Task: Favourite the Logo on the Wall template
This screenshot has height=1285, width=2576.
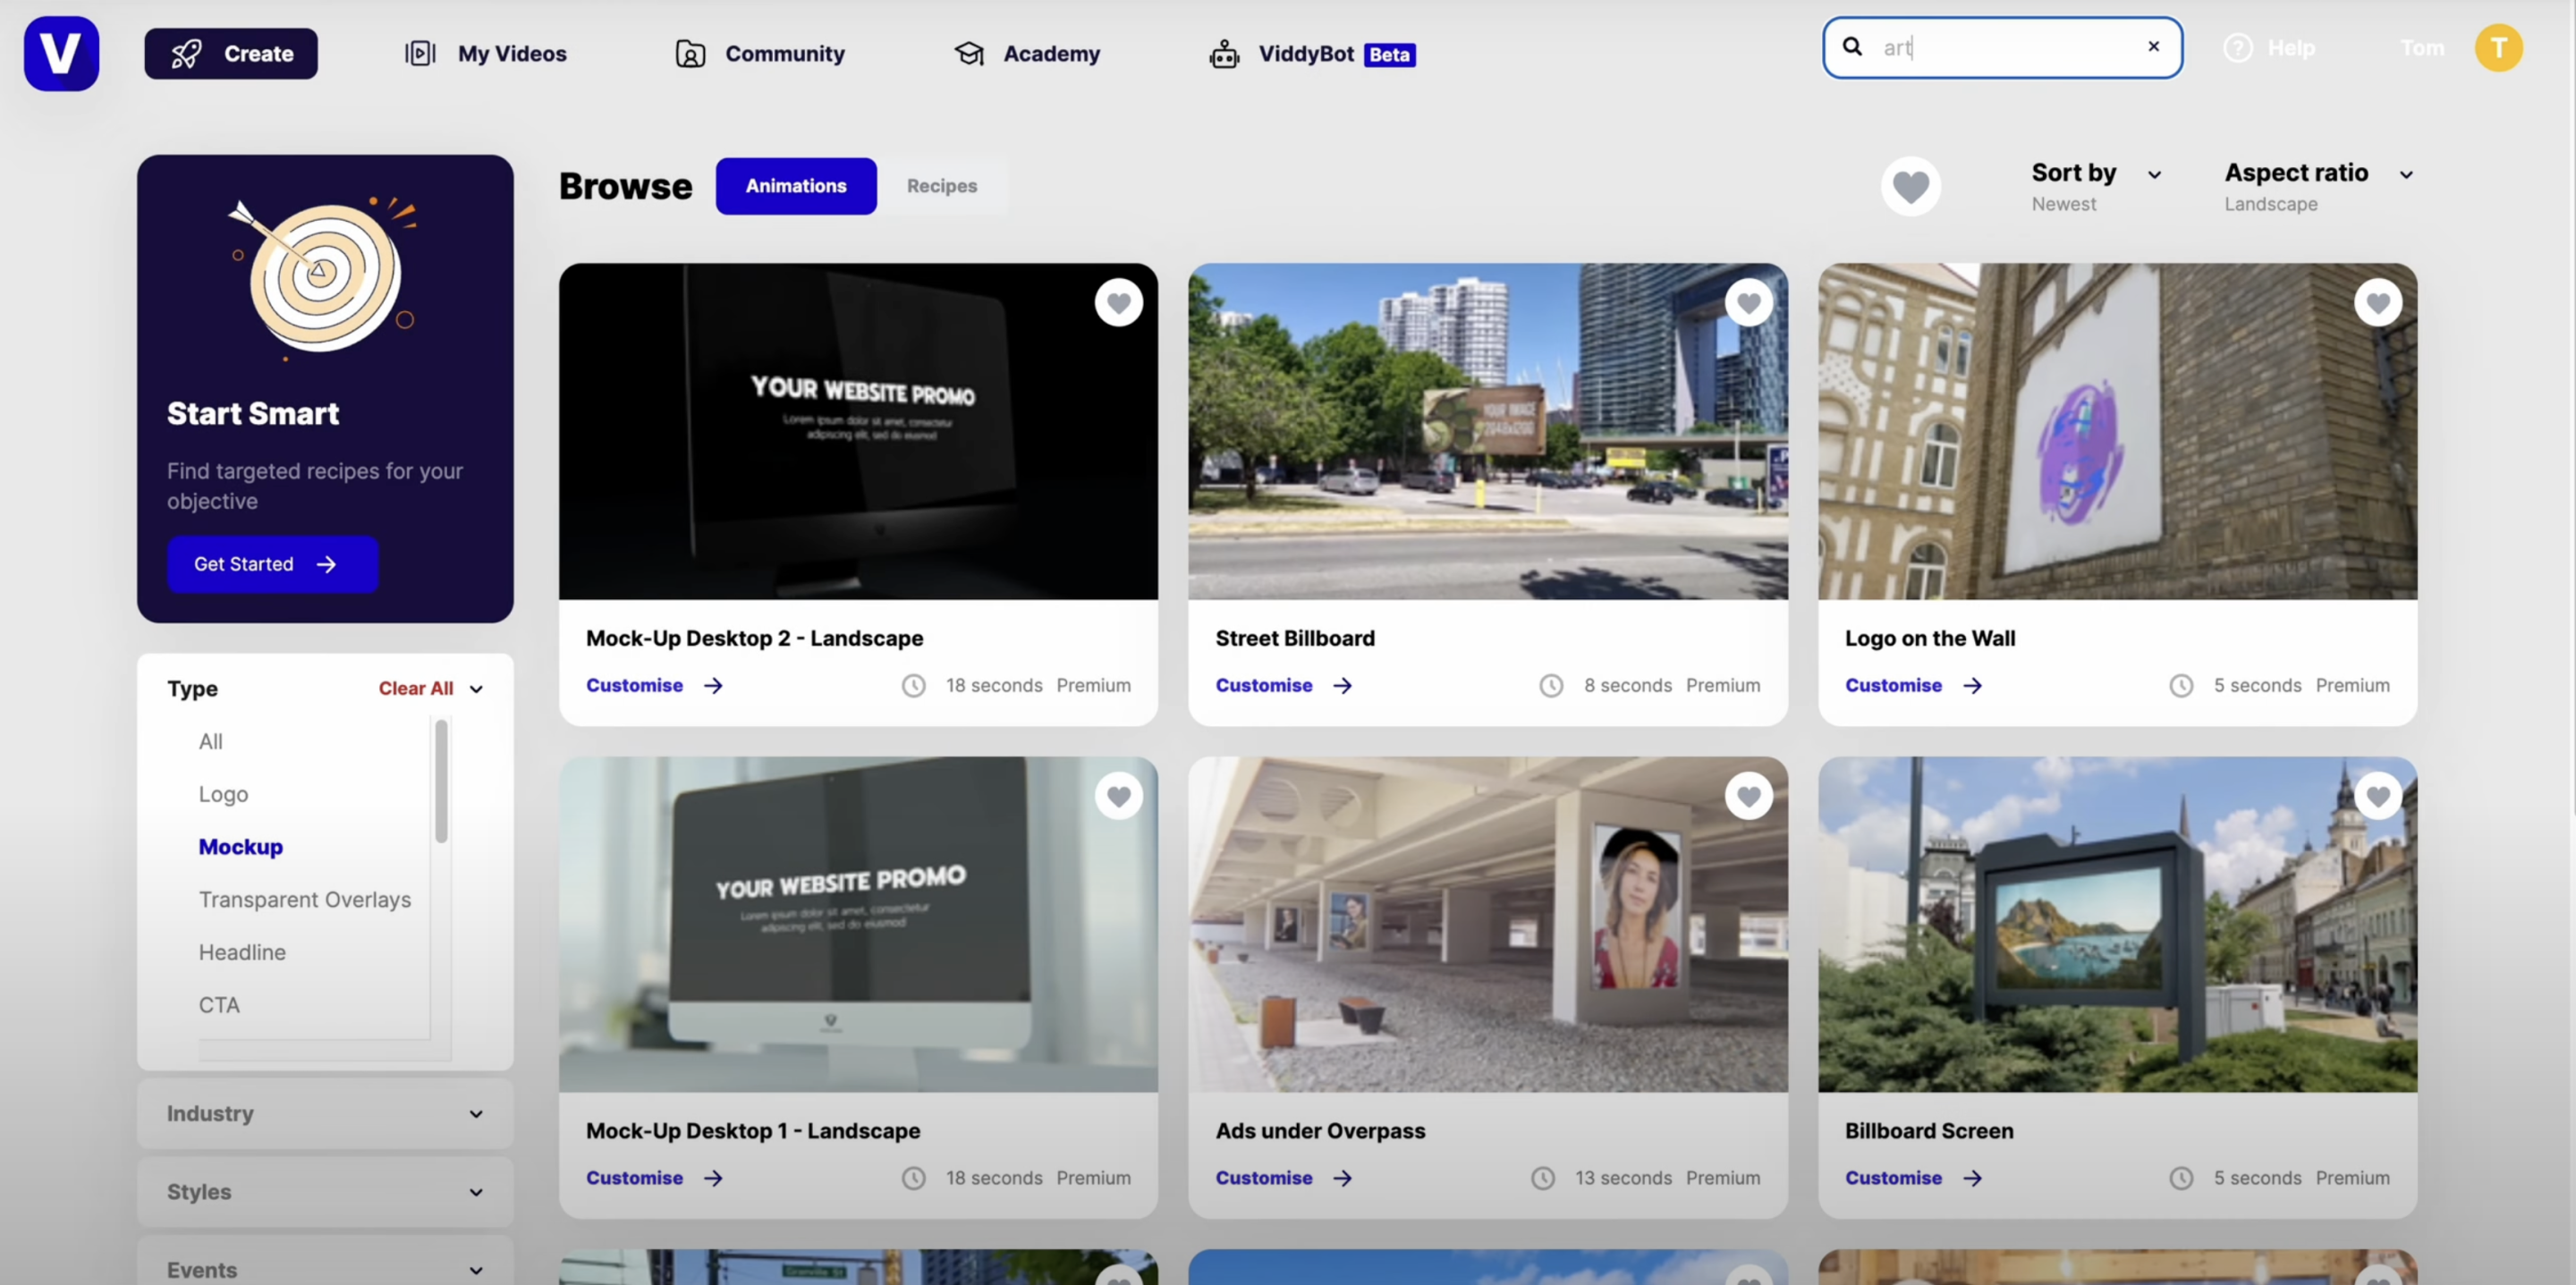Action: pos(2377,302)
